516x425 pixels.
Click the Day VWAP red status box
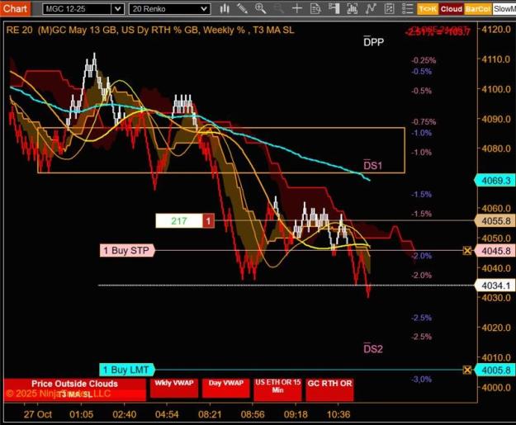pyautogui.click(x=225, y=388)
